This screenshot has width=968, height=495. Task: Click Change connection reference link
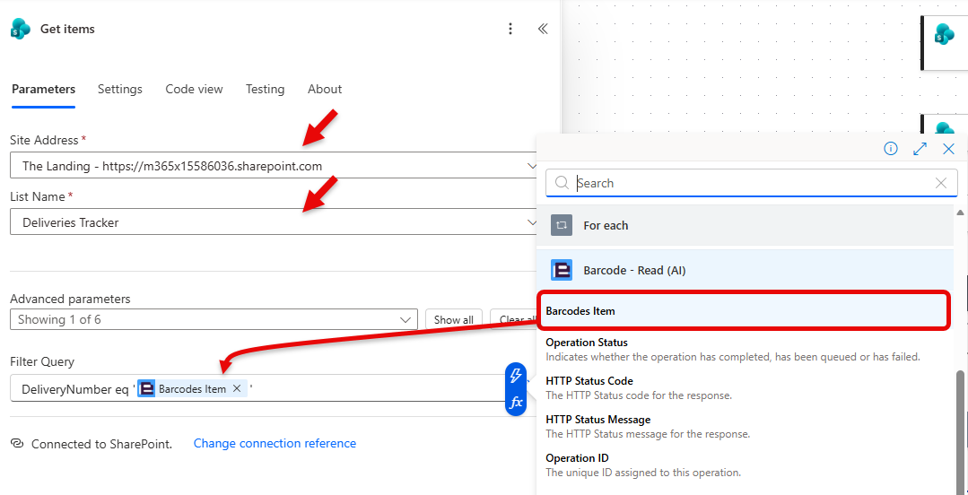coord(275,443)
